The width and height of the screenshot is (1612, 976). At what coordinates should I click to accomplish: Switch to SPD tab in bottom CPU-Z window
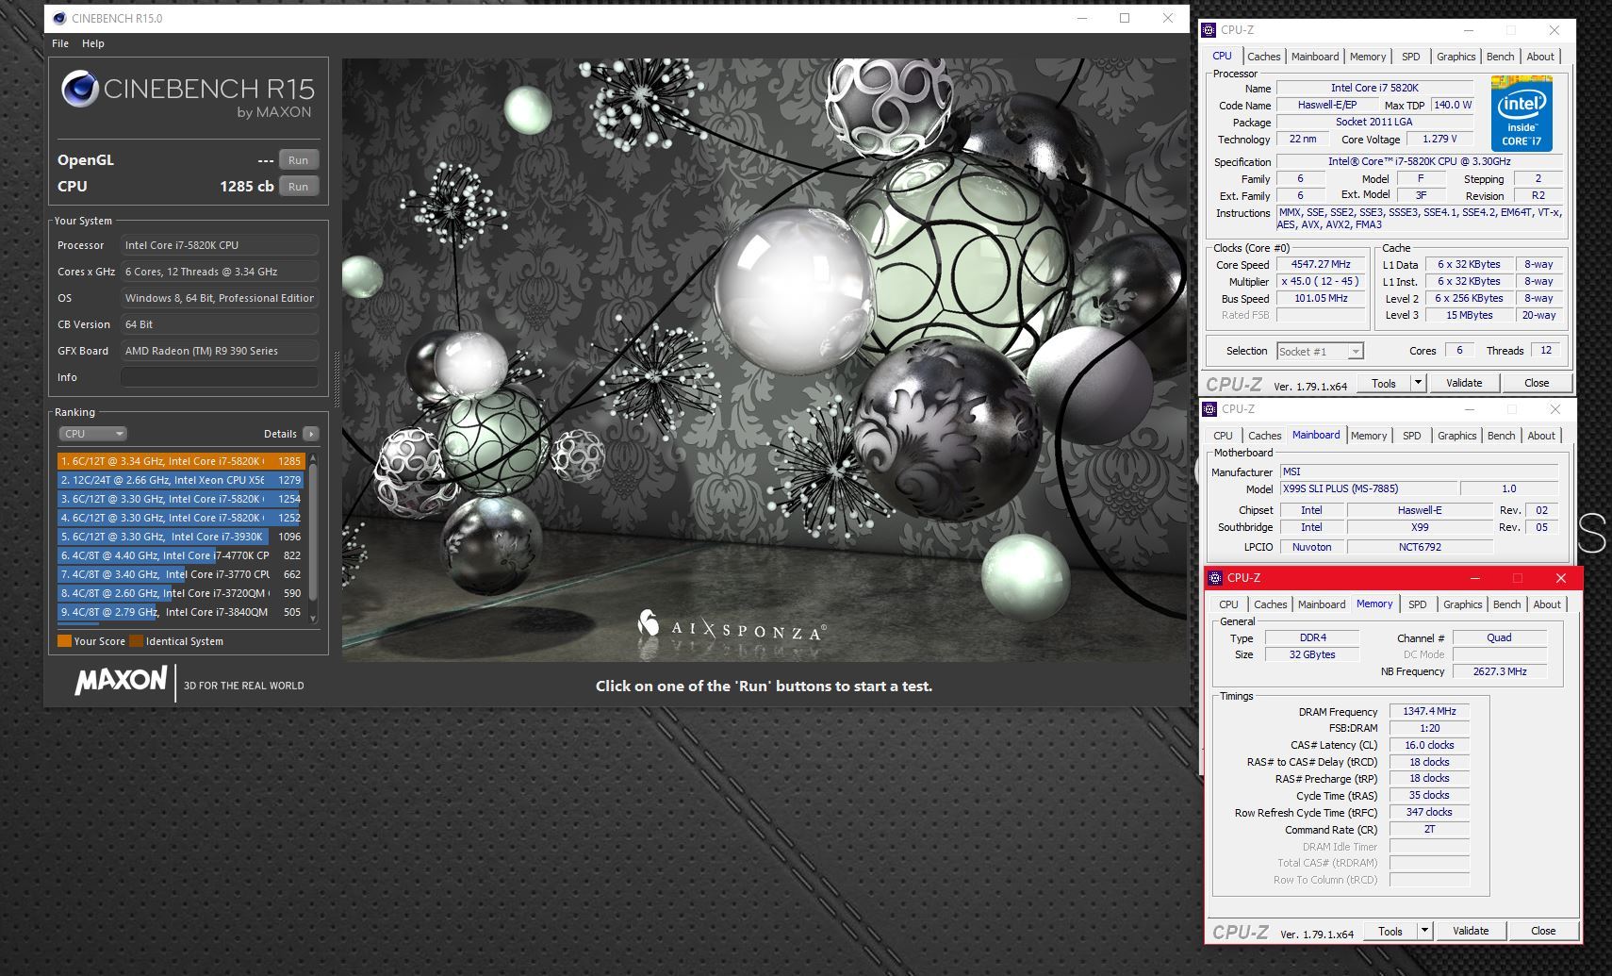(x=1417, y=604)
